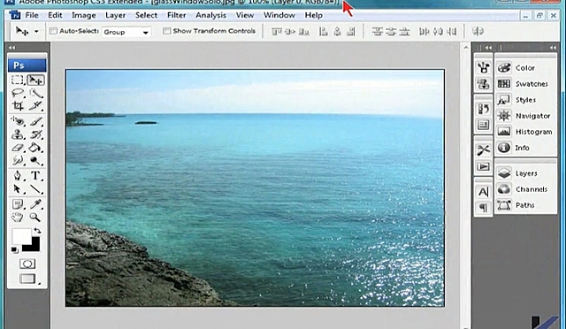The image size is (566, 329).
Task: Select the Rectangular Marquee tool
Action: [18, 80]
